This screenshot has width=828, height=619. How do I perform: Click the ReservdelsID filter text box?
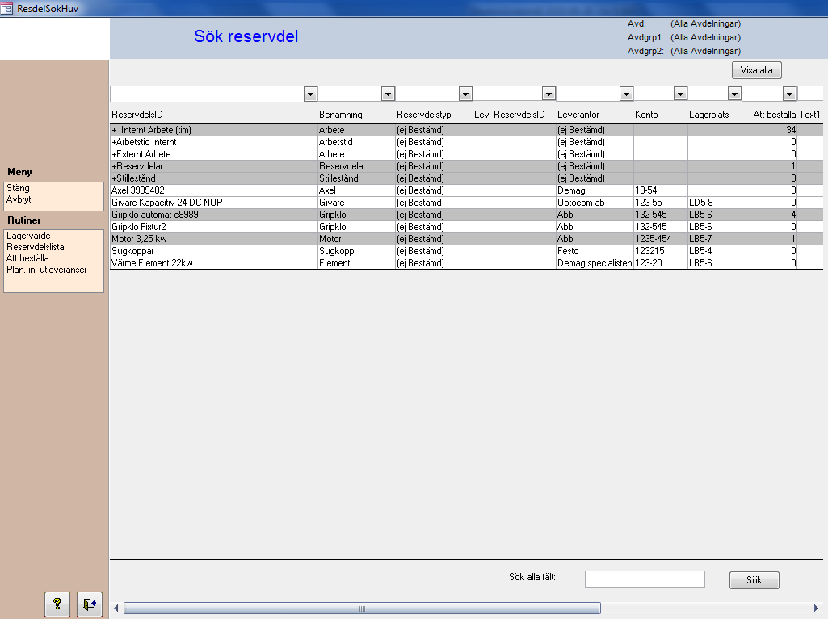[x=208, y=94]
